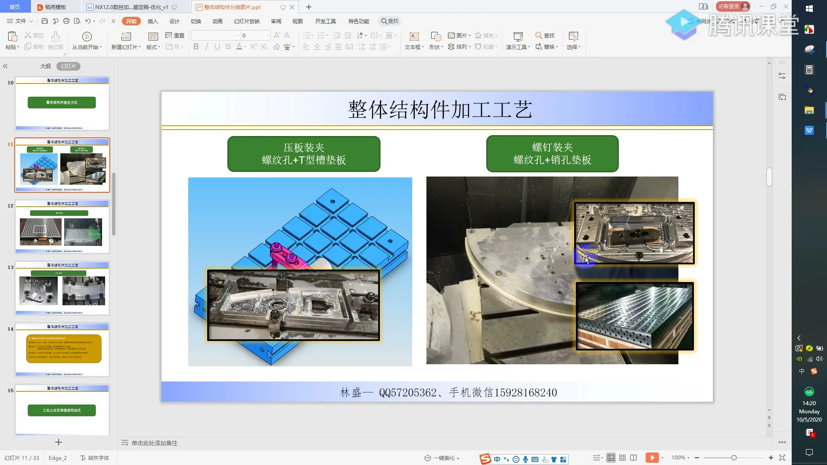Toggle strikethrough formatting
827x465 pixels.
(x=228, y=47)
